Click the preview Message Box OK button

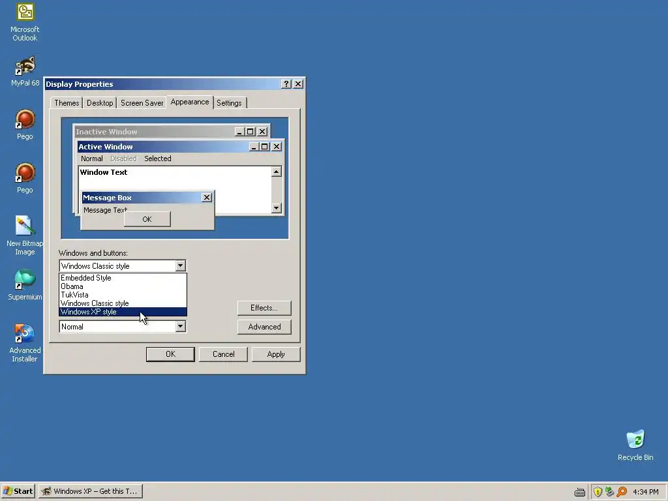147,219
